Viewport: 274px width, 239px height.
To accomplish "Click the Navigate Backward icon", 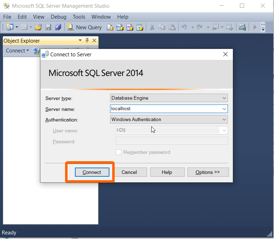I will point(216,27).
